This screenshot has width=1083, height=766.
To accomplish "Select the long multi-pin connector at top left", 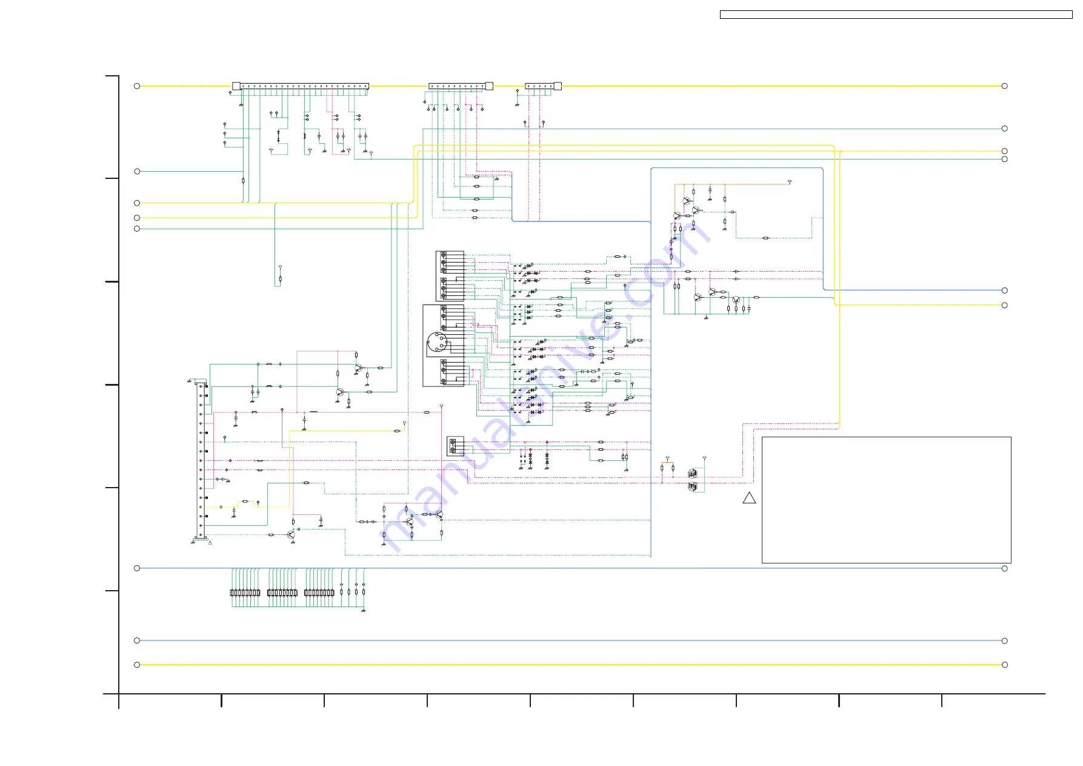I will [x=301, y=86].
